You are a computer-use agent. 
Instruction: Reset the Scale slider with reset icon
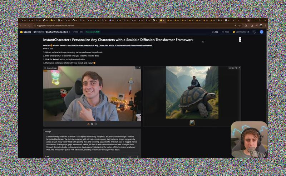(x=138, y=157)
